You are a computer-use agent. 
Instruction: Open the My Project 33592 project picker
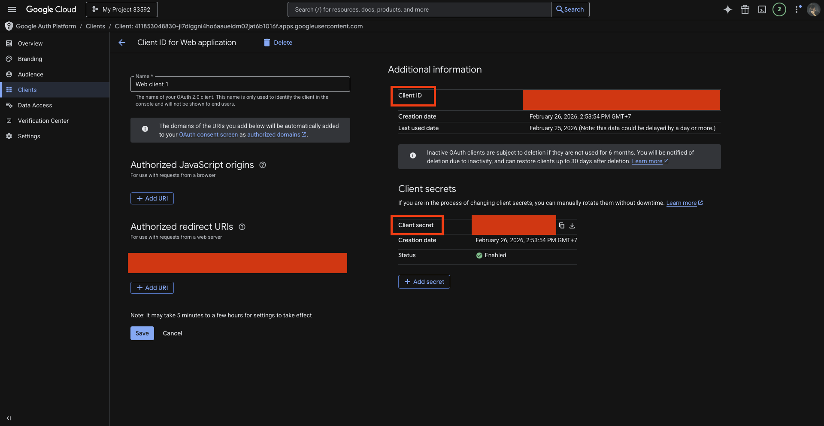122,9
